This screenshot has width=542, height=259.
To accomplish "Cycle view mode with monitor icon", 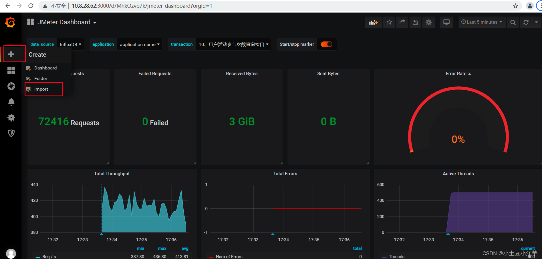I will [x=446, y=22].
